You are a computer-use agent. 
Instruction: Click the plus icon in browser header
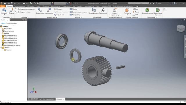point(11,20)
